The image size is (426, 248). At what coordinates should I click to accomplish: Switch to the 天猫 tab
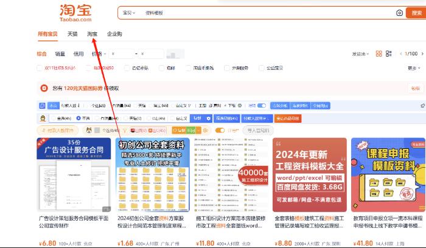72,34
